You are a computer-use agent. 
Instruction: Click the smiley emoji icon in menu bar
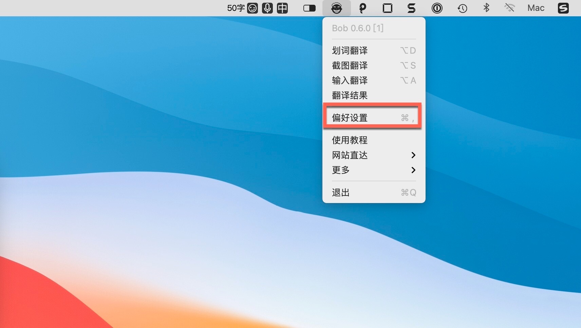(252, 8)
